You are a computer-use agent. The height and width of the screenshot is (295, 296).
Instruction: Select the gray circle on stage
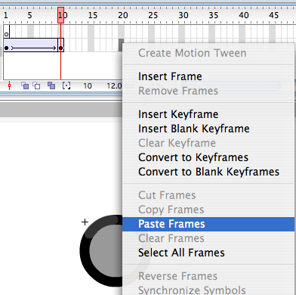[106, 251]
